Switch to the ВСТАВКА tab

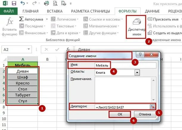55,11
